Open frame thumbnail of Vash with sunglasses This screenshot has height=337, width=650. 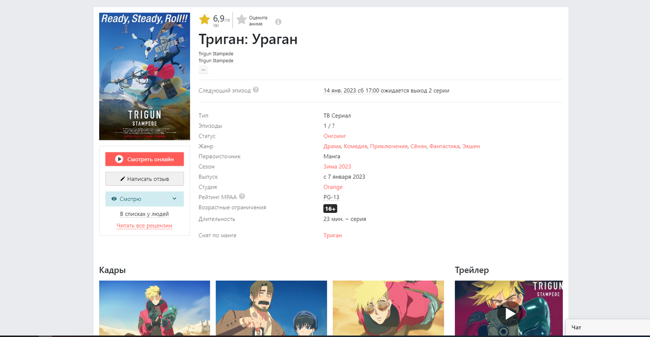pos(388,308)
